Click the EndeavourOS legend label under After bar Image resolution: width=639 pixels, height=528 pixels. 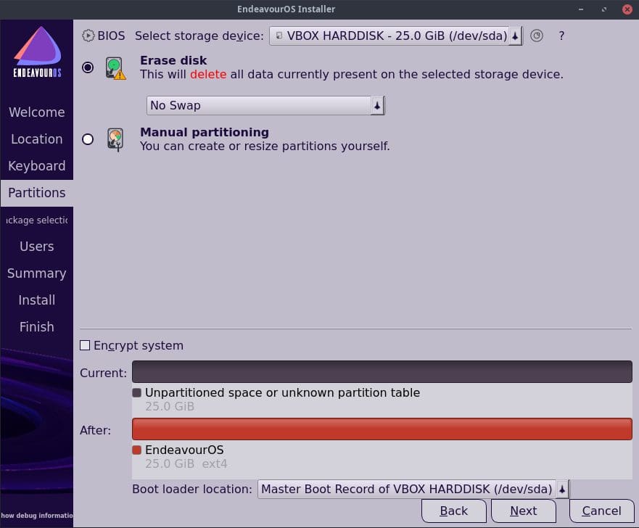(x=184, y=450)
